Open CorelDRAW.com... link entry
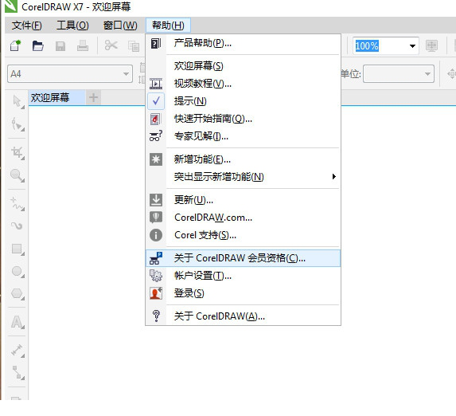The height and width of the screenshot is (416, 456). pyautogui.click(x=244, y=218)
